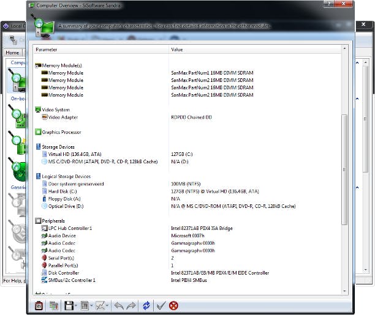This screenshot has width=375, height=315.
Task: Select the LPC Hub Controller 1 row
Action: [x=70, y=228]
